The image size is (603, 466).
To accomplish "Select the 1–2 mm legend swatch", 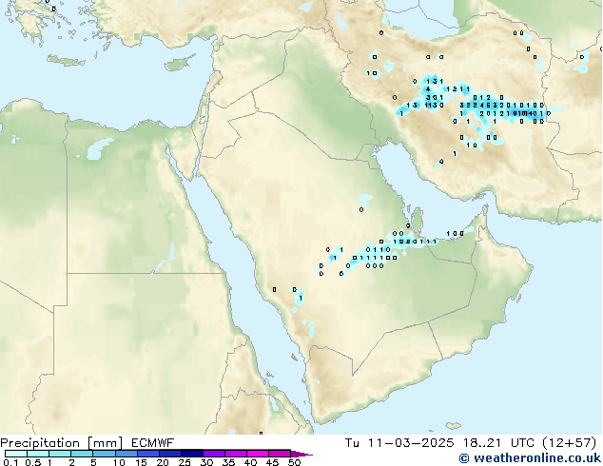I will coord(60,454).
